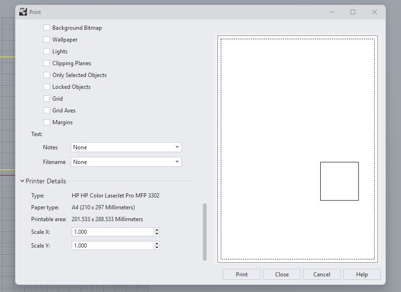This screenshot has width=401, height=292.
Task: Click the printable area 201.533 x 288.533 value
Action: (x=107, y=219)
